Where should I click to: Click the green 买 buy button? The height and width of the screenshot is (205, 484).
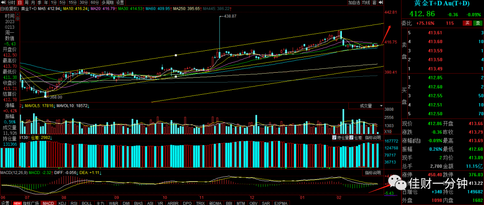pos(478,23)
